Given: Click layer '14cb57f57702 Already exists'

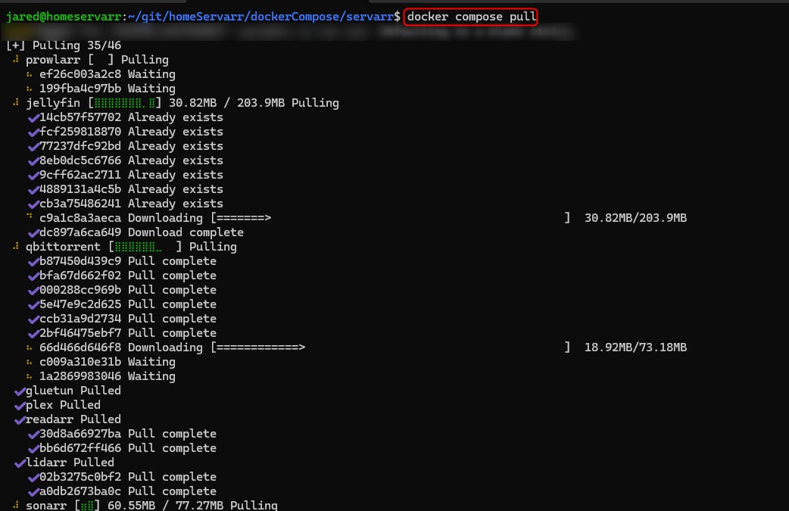Looking at the screenshot, I should (131, 117).
